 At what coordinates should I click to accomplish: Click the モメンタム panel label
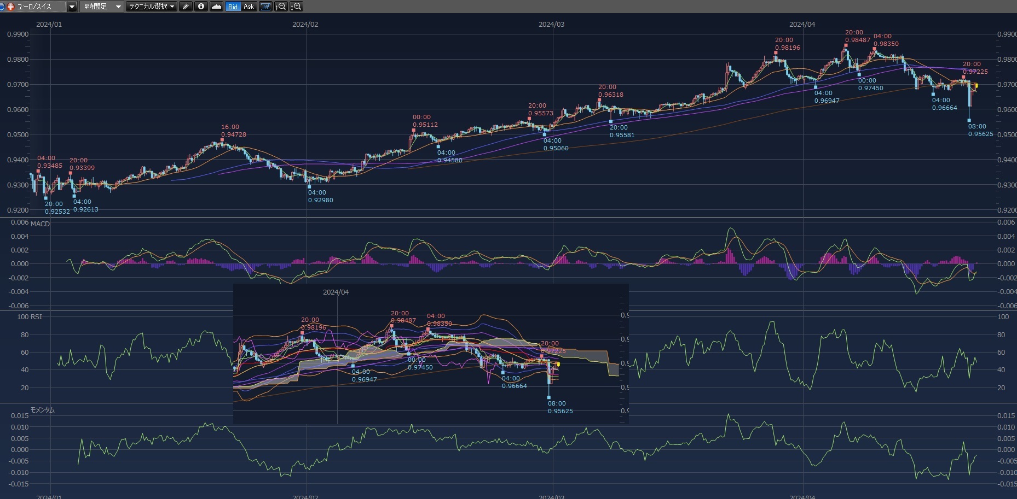[42, 410]
